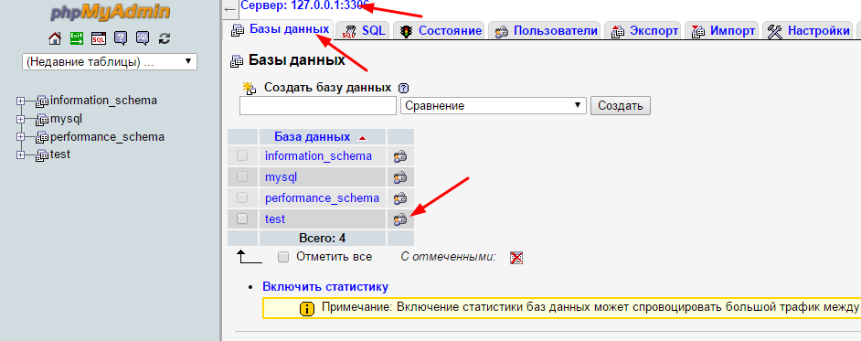This screenshot has width=861, height=341.
Task: Open the Экспорт tab
Action: (643, 31)
